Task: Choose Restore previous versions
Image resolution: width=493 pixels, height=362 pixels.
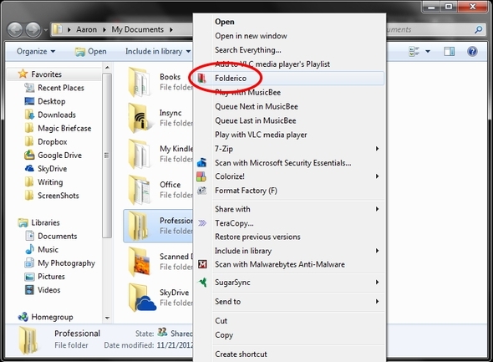Action: point(257,237)
